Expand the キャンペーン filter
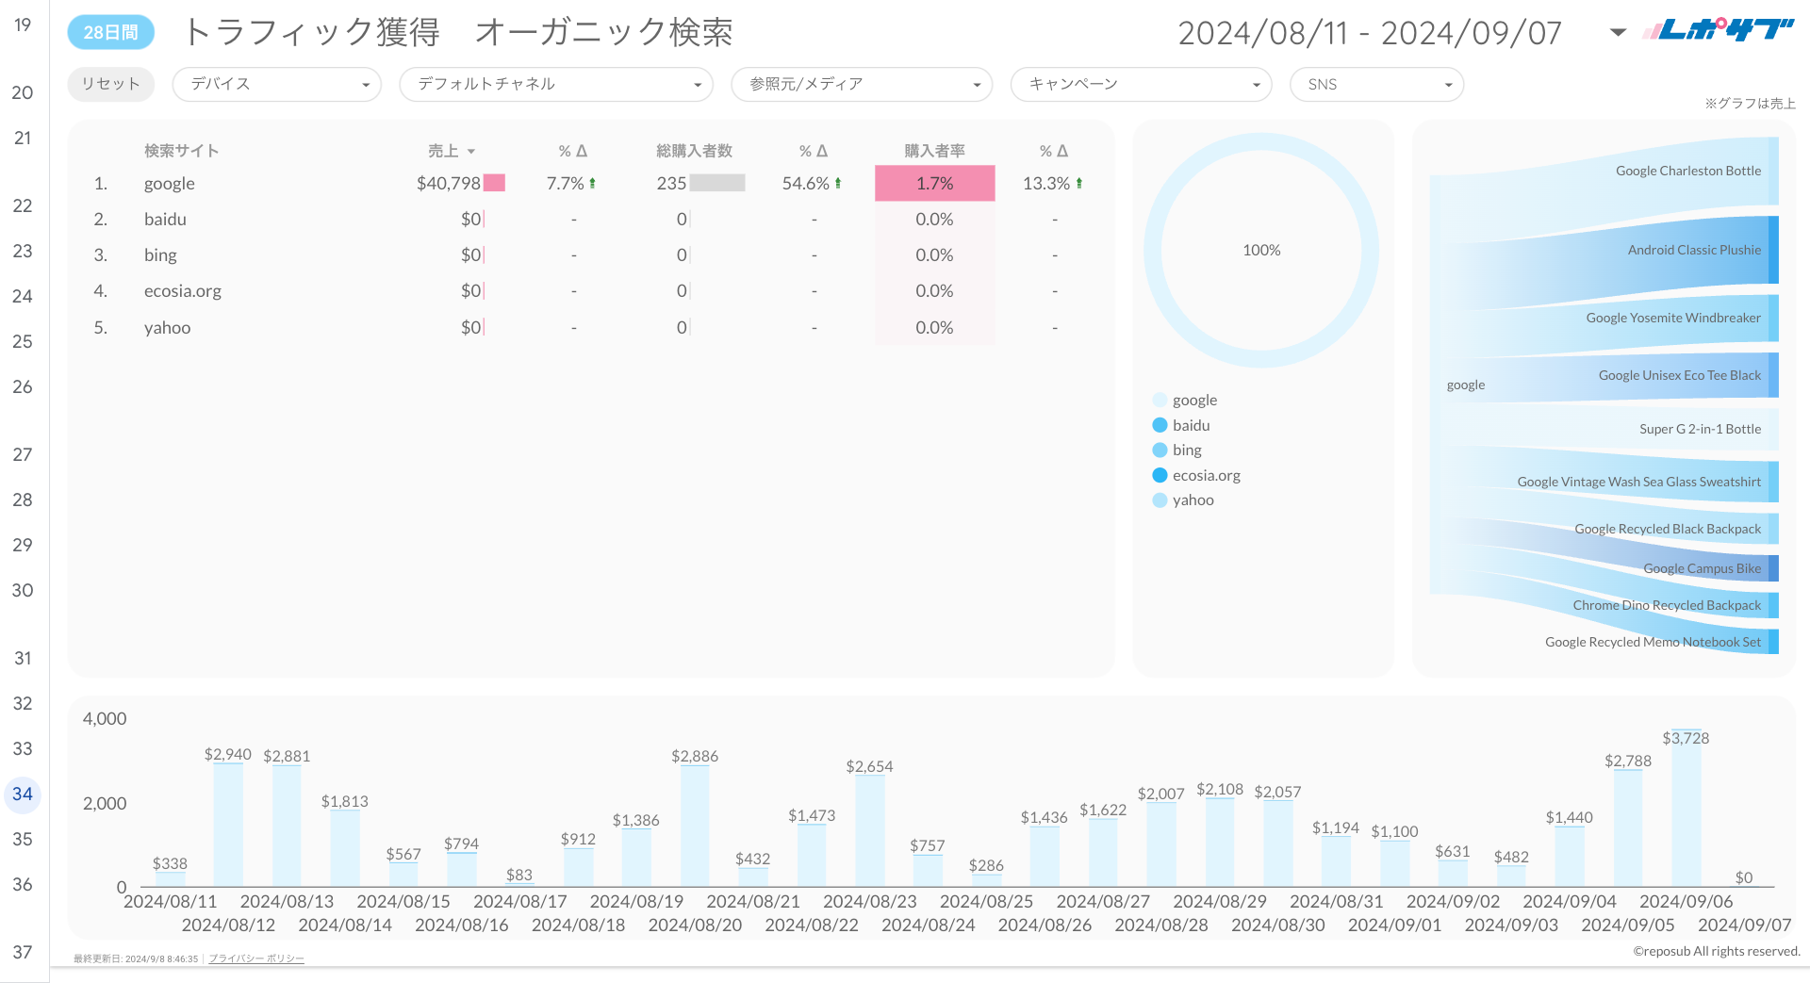This screenshot has width=1810, height=983. tap(1256, 84)
